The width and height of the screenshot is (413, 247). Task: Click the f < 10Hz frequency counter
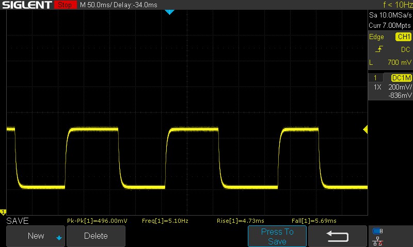click(x=398, y=5)
